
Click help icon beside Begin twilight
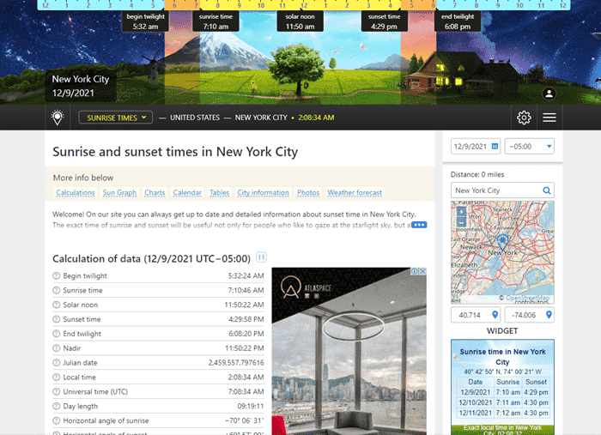[x=57, y=276]
